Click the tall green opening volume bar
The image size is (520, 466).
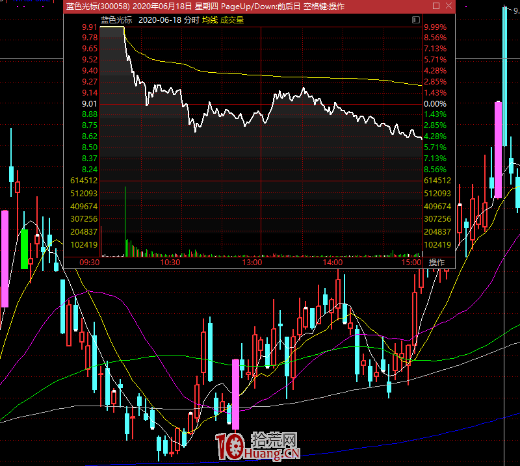125,222
